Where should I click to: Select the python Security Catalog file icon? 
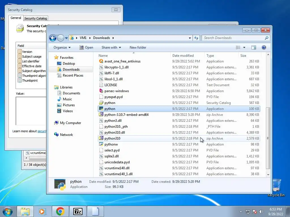[x=101, y=103]
